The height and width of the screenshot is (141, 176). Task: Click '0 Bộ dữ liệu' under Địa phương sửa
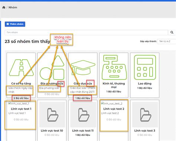(52, 94)
